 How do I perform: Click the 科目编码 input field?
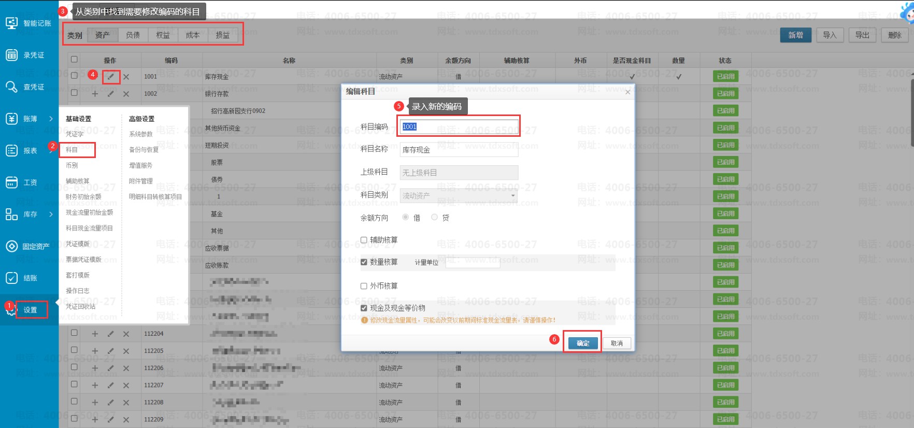[459, 126]
